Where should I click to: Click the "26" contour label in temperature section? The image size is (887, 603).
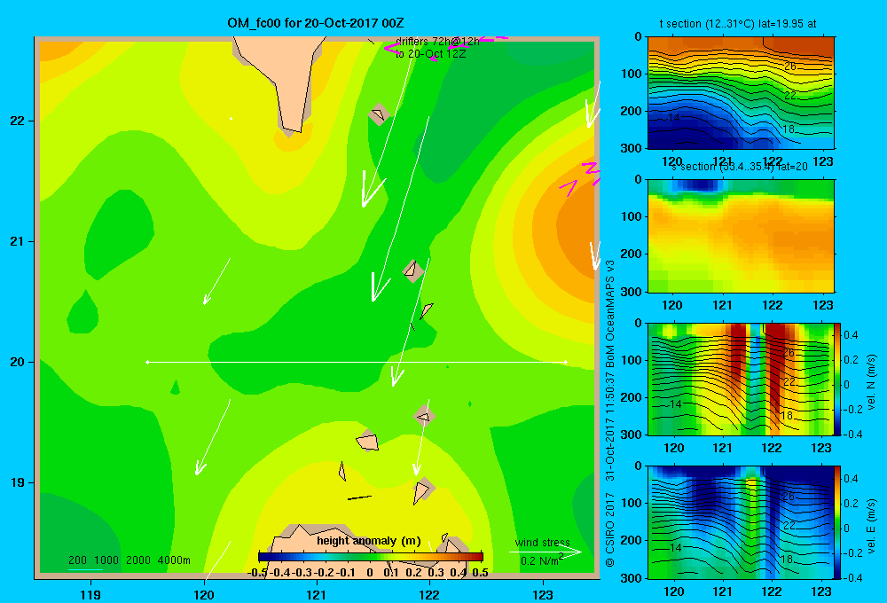pos(789,67)
